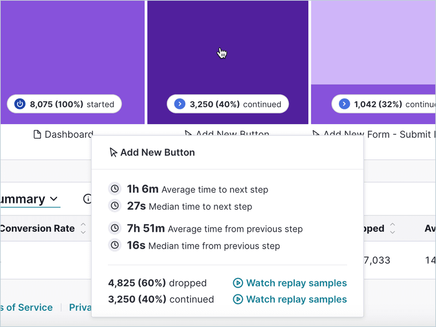This screenshot has width=436, height=327.
Task: Select the Add New Form funnel step bar
Action: tap(373, 54)
